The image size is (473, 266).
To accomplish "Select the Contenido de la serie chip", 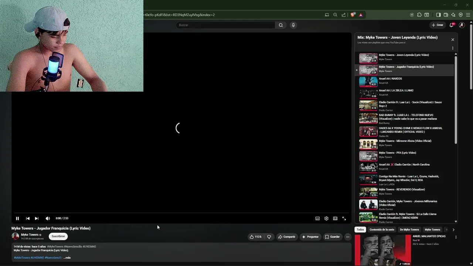I will pyautogui.click(x=382, y=229).
